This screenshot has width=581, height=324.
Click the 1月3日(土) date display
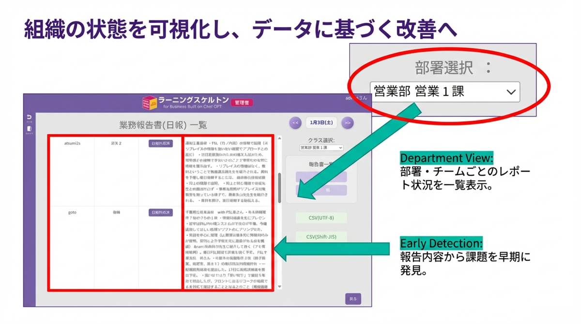point(321,123)
